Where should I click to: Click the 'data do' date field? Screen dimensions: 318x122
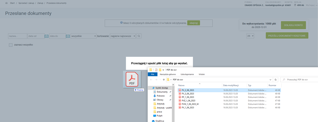tap(58, 36)
